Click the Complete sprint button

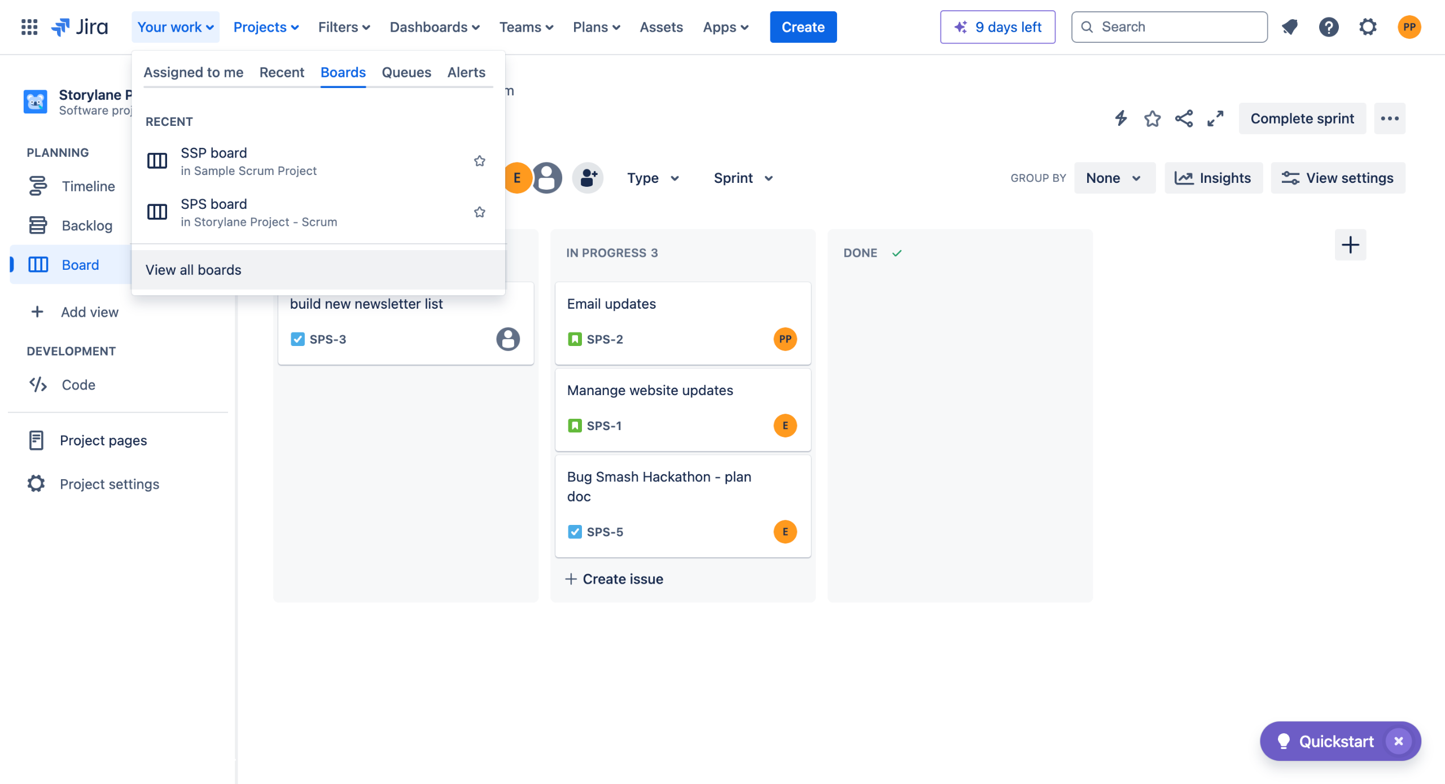click(x=1302, y=119)
